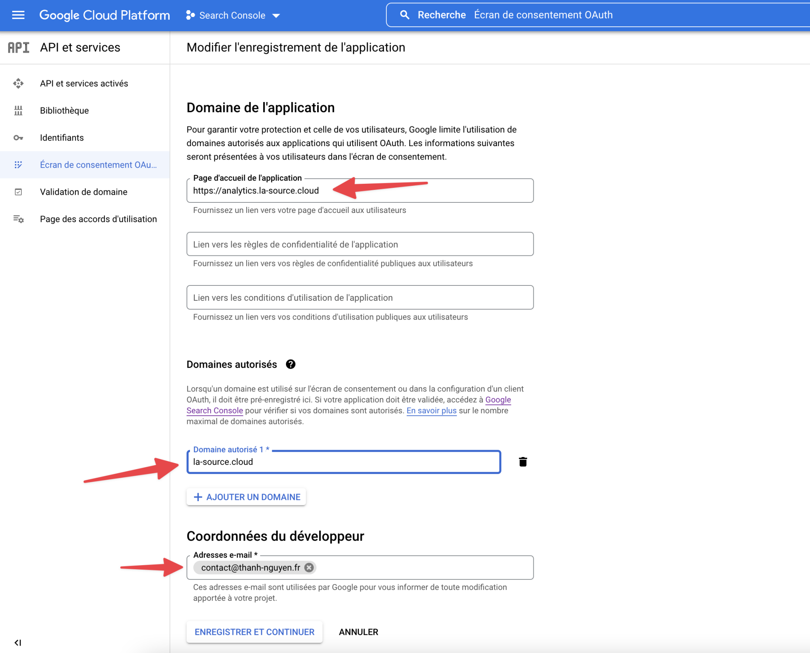This screenshot has width=810, height=653.
Task: Click the Bibliothèque library icon
Action: 18,111
